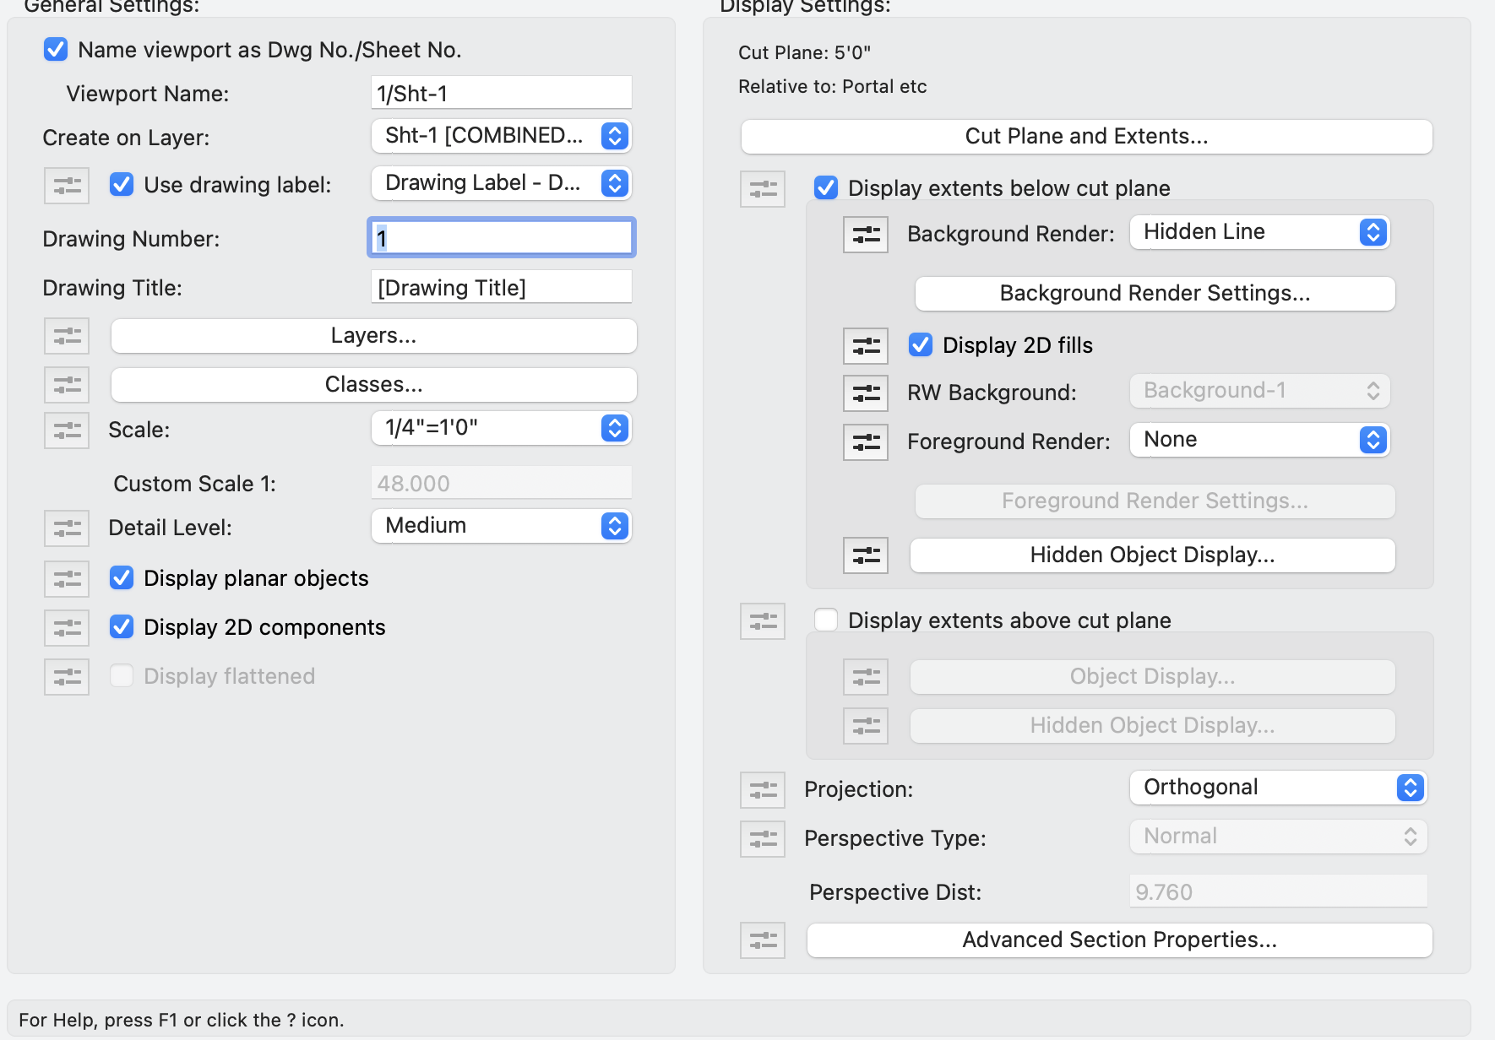The width and height of the screenshot is (1495, 1040).
Task: Click the Cut Plane and Extents button
Action: (1086, 137)
